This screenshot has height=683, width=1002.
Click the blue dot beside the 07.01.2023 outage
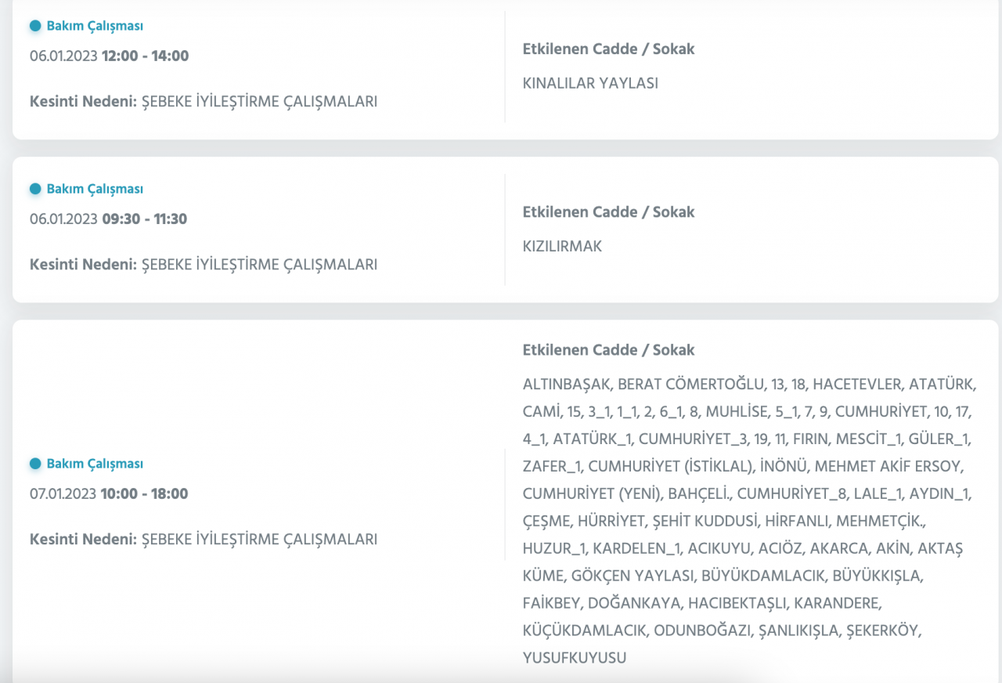click(35, 464)
